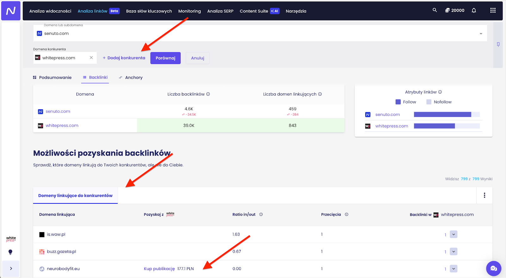The height and width of the screenshot is (278, 506).
Task: Open Analiza widoczności menu
Action: pyautogui.click(x=50, y=11)
